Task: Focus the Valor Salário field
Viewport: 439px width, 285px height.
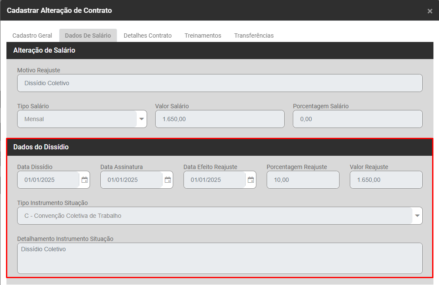Action: [219, 119]
